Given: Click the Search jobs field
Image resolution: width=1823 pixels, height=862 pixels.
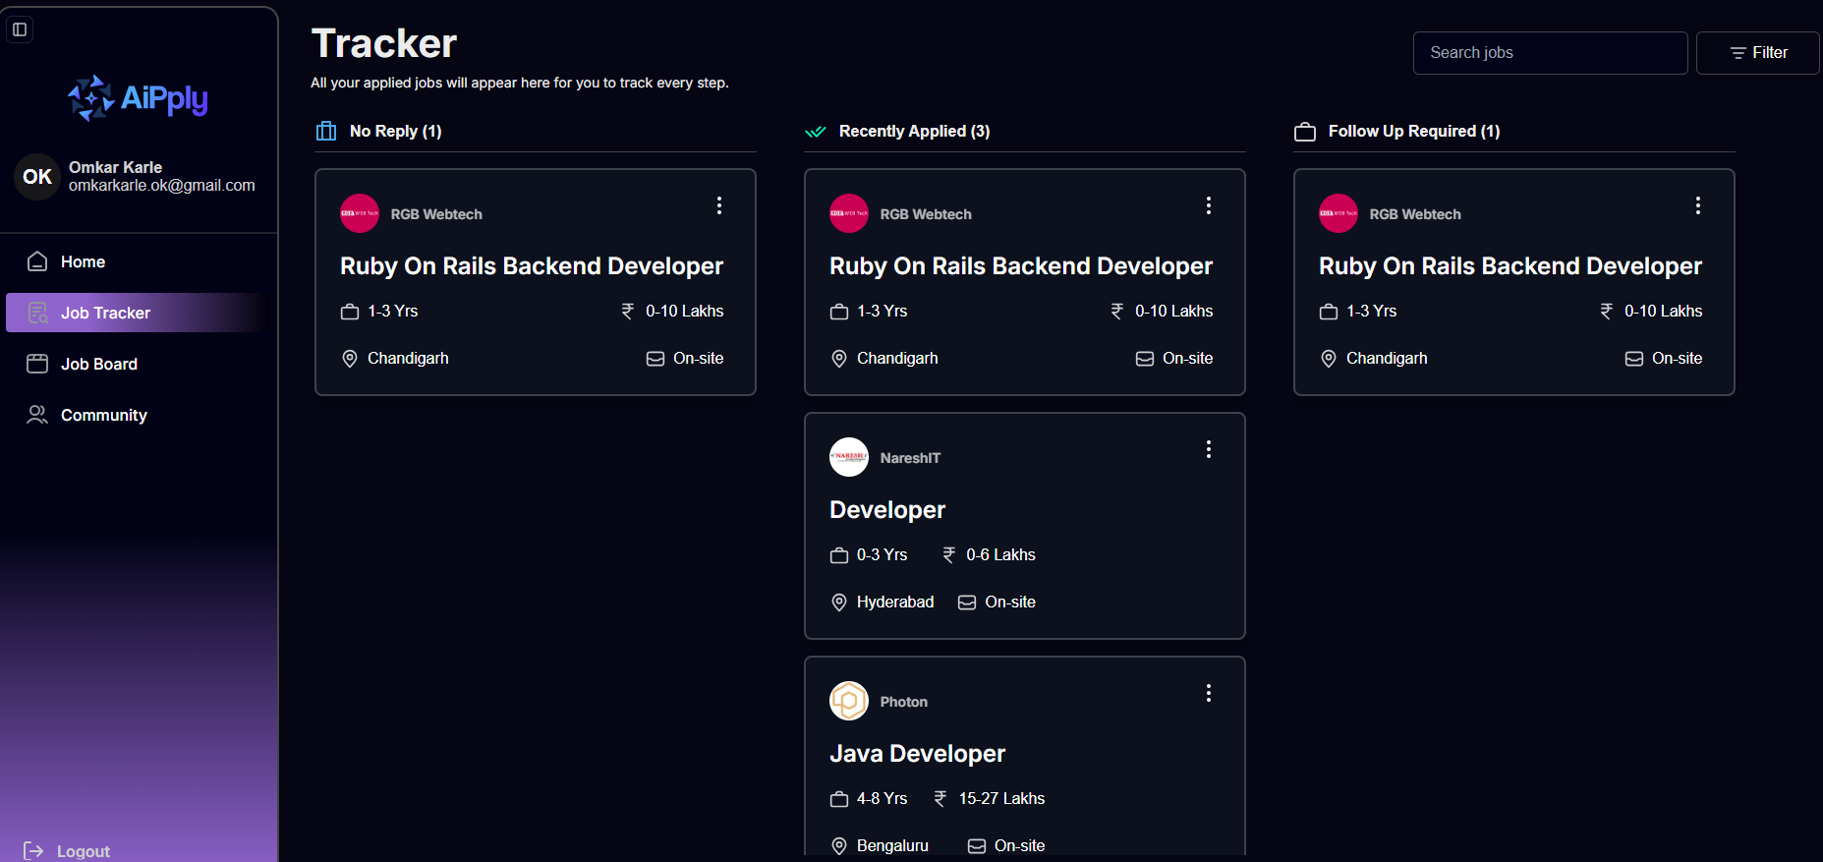Looking at the screenshot, I should point(1550,53).
